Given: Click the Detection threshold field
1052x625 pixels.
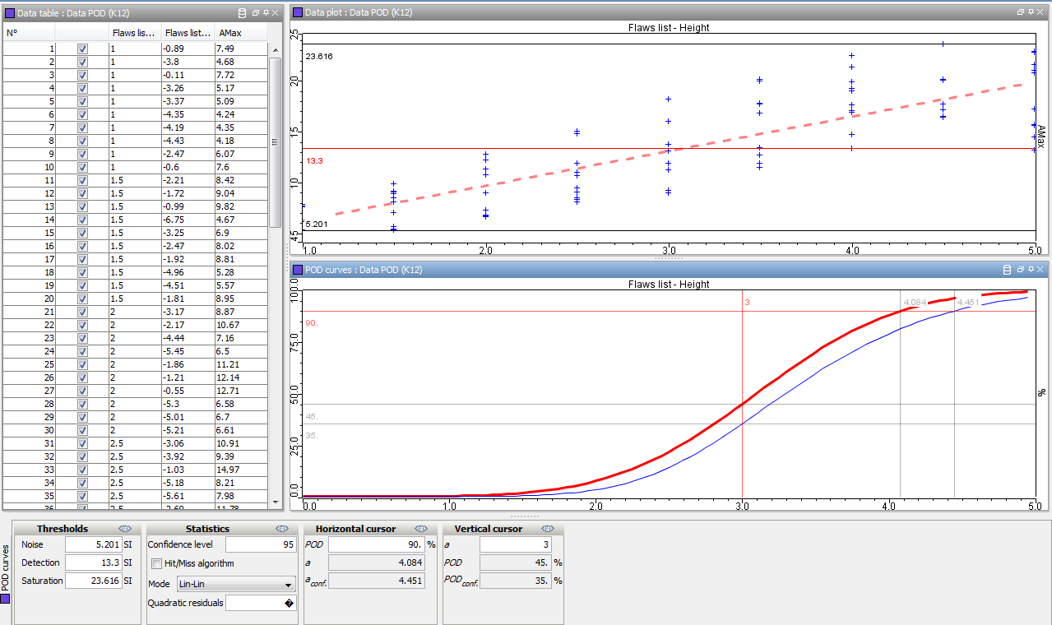Looking at the screenshot, I should 94,562.
